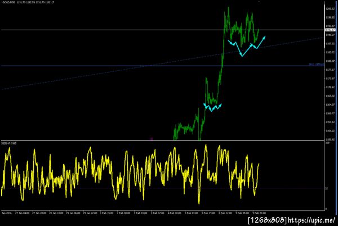Viewport: 338px width, 226px height.
Task: Click the 100 level on oscillator scale
Action: [327, 143]
